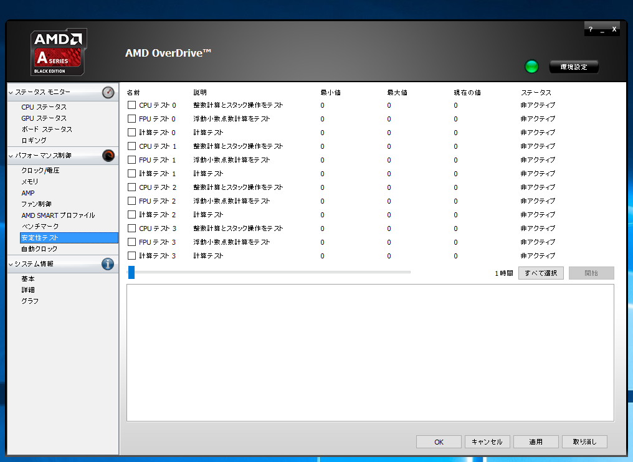Collapse the ステータス モニター section
Image resolution: width=633 pixels, height=462 pixels.
(11, 92)
